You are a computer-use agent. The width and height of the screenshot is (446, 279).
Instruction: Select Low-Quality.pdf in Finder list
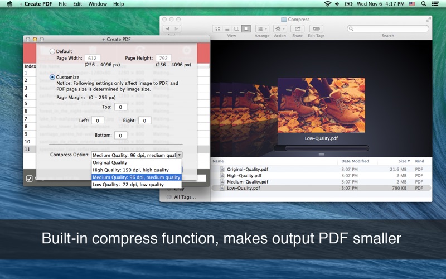tap(321, 188)
